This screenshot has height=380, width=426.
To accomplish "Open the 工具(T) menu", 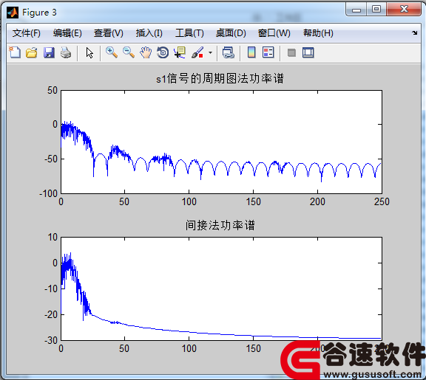I will pos(189,33).
